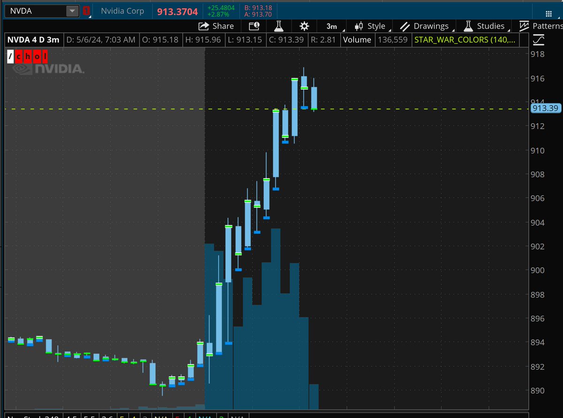This screenshot has height=418, width=563.
Task: Click the icon above the price axis
Action: coord(539,40)
